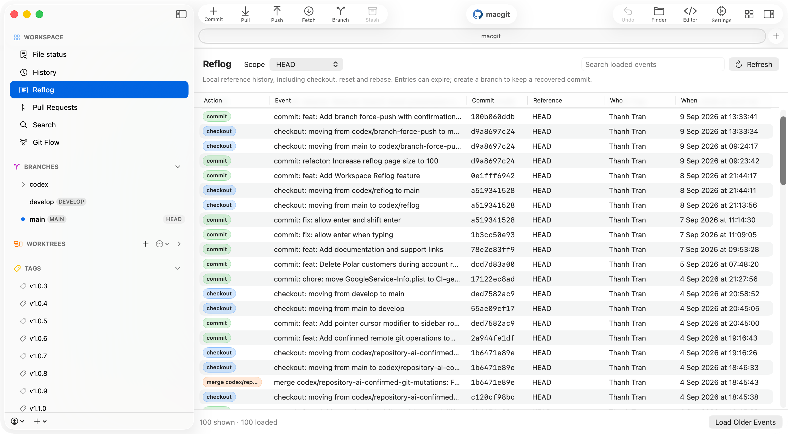Select commit hash 100b060ddb row

click(x=486, y=117)
